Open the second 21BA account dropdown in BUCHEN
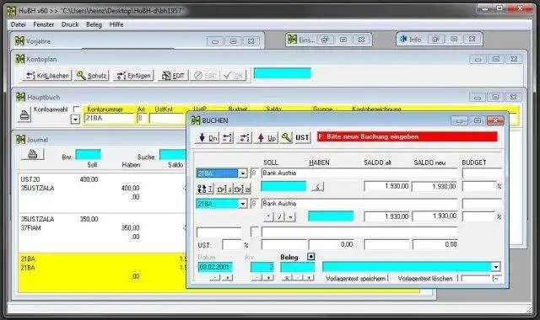 (x=243, y=204)
